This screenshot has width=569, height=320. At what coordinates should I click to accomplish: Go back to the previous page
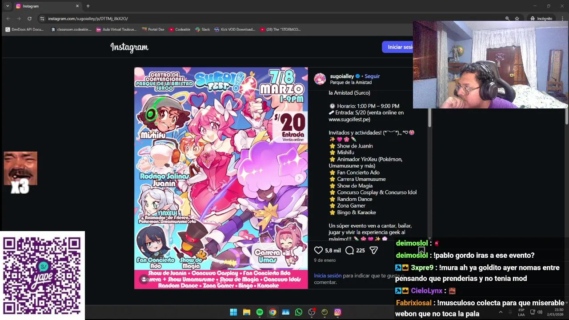click(8, 19)
